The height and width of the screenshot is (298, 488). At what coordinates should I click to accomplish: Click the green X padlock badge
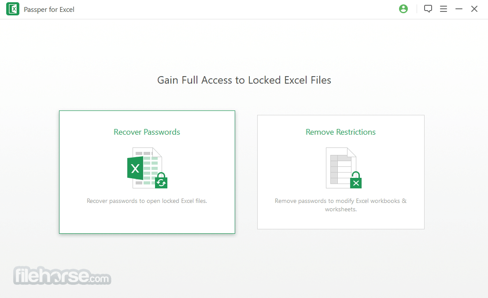click(x=356, y=180)
